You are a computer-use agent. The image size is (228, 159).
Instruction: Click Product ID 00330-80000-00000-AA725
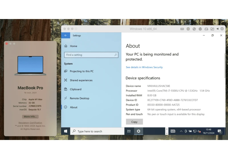click(x=163, y=105)
